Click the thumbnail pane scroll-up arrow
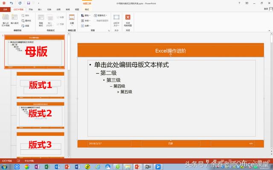 click(69, 34)
